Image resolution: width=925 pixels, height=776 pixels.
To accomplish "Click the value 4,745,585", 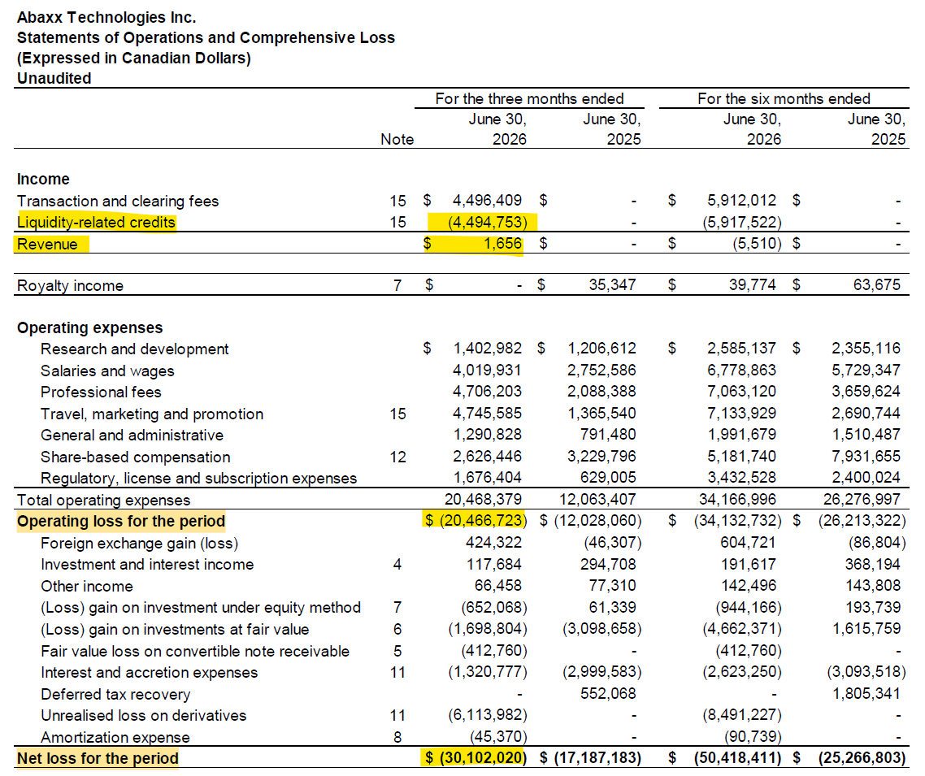I will coord(487,414).
